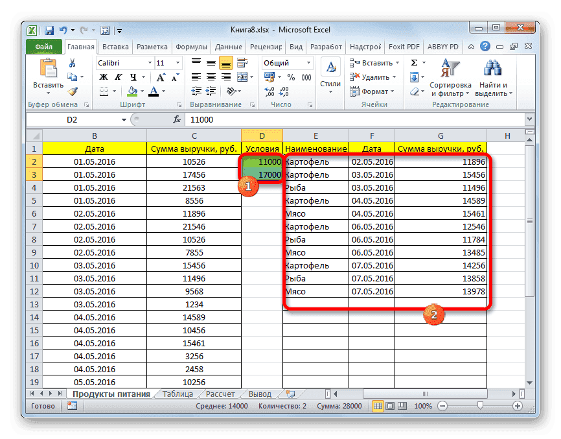561x439 pixels.
Task: Open the font size dropdown
Action: coord(177,63)
